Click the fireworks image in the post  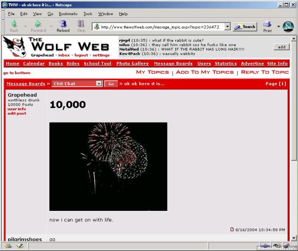pos(108,166)
